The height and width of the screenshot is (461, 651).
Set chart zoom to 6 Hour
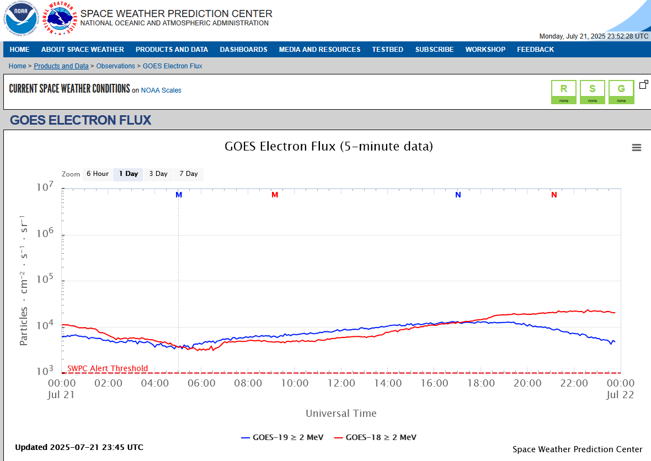98,174
